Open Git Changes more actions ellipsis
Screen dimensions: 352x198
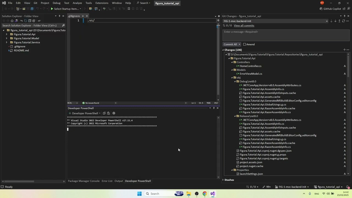click(x=348, y=21)
